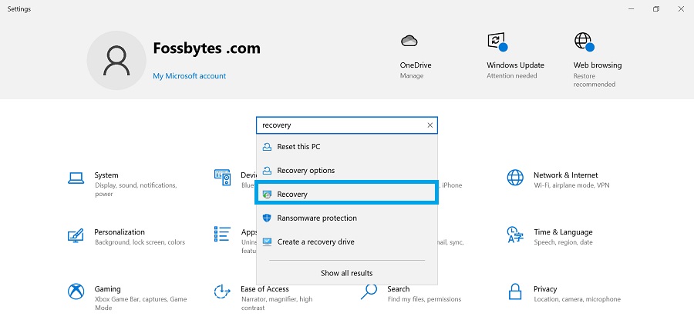Screen dimensions: 694x323
Task: Choose "Recovery options" from search results
Action: tap(305, 171)
